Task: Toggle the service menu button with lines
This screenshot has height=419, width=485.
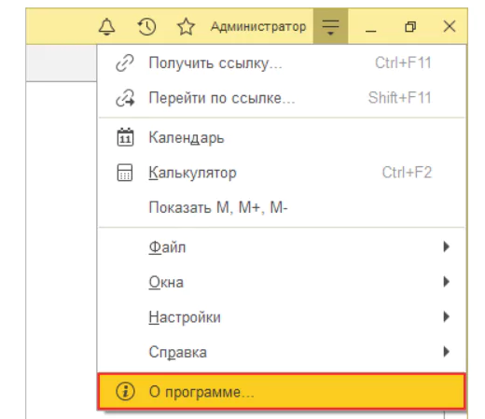Action: click(330, 26)
